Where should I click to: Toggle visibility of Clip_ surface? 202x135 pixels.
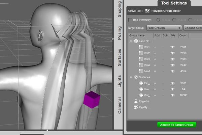tap(172, 83)
